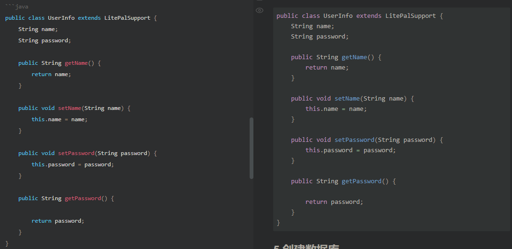Click 'this.name = name;' in preview pane
The height and width of the screenshot is (249, 512).
[x=336, y=109]
